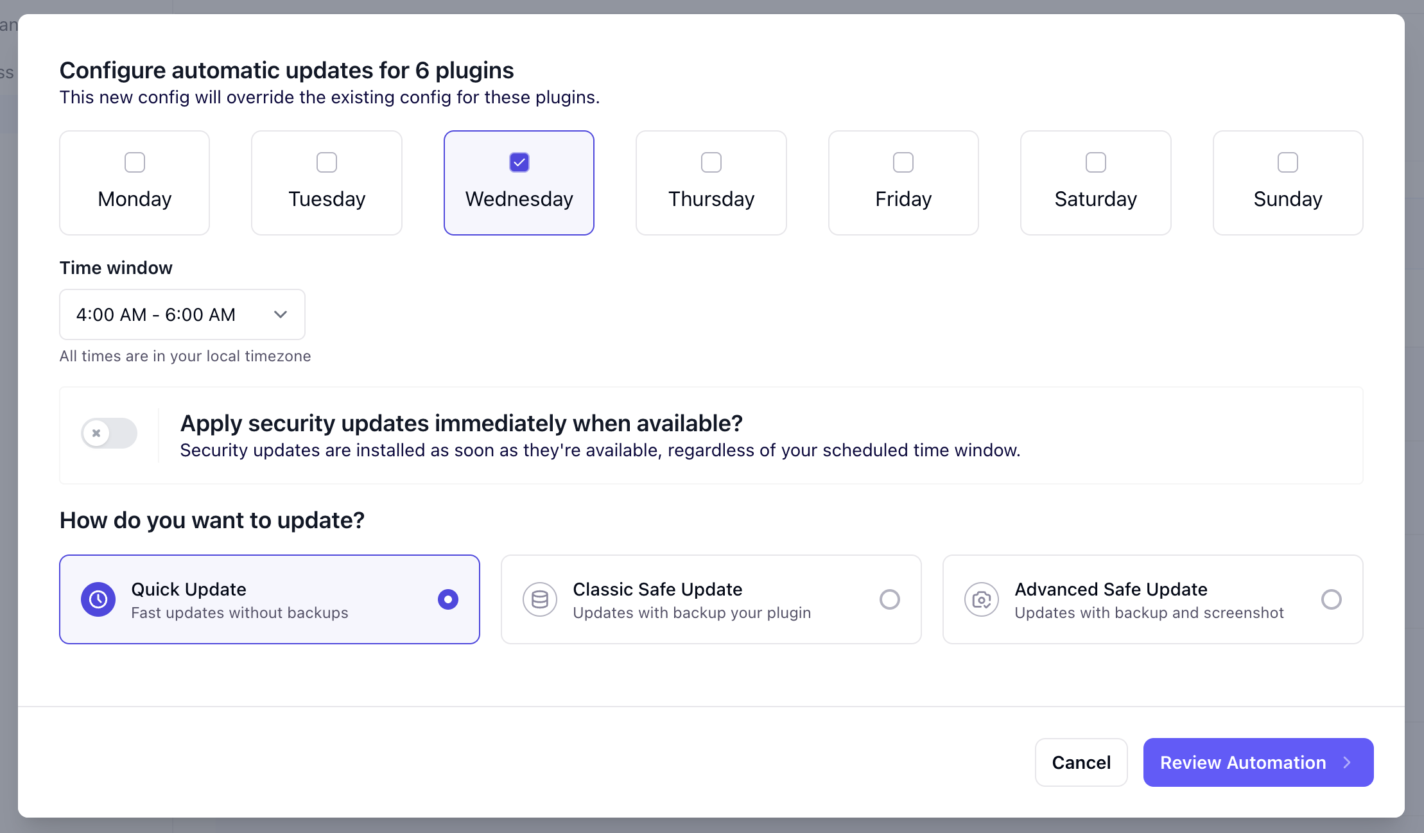Image resolution: width=1424 pixels, height=833 pixels.
Task: Tick the Sunday checkbox
Action: coord(1288,162)
